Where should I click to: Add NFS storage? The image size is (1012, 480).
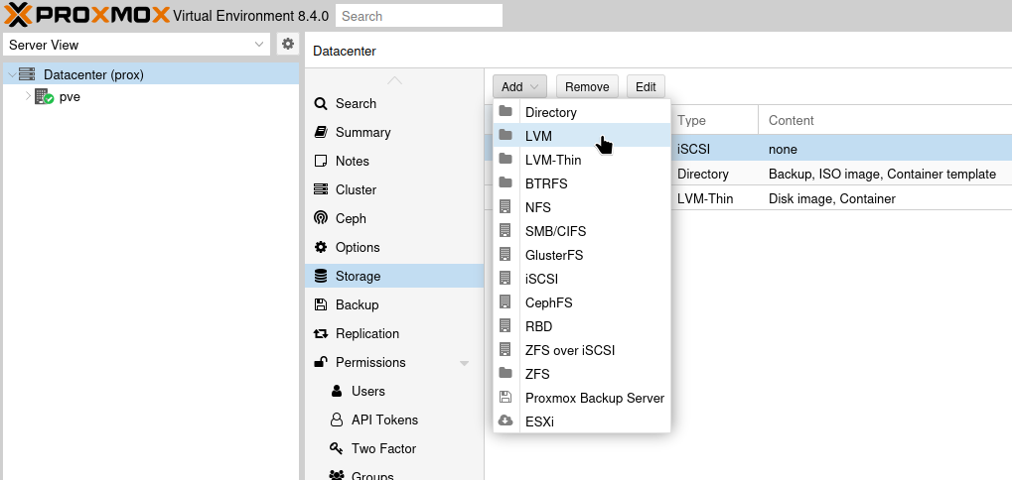click(582, 207)
